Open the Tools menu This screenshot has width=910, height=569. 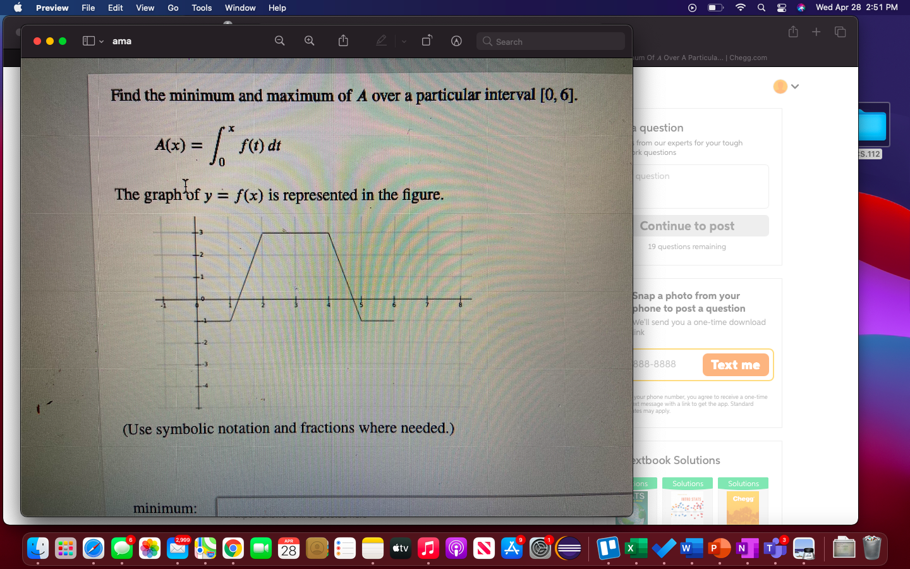(202, 8)
